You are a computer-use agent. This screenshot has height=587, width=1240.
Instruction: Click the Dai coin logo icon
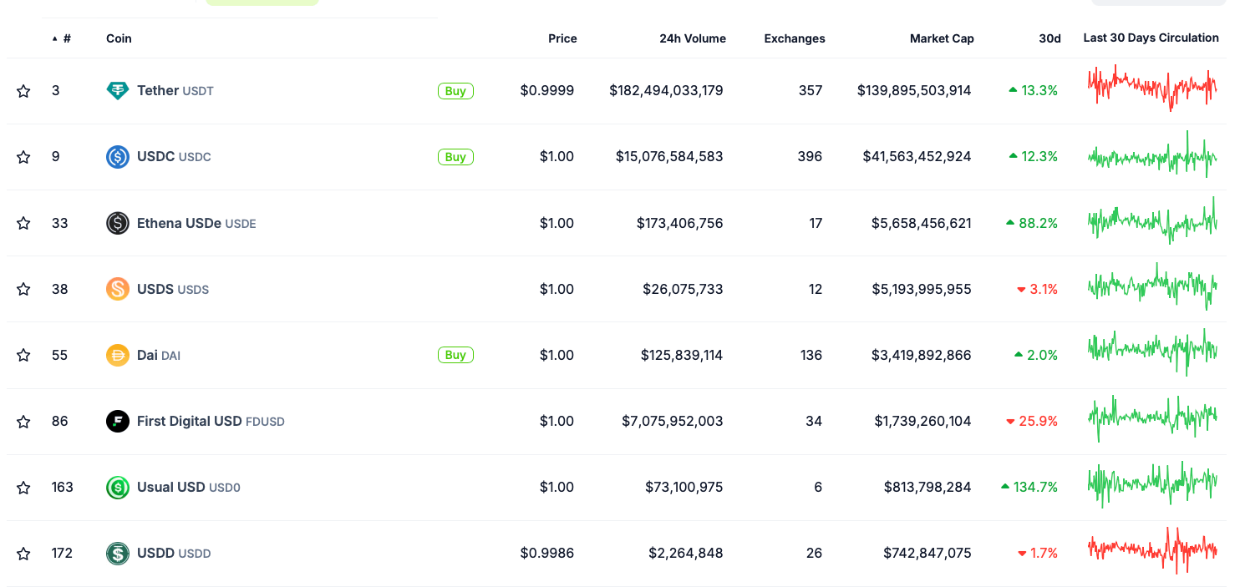[118, 355]
